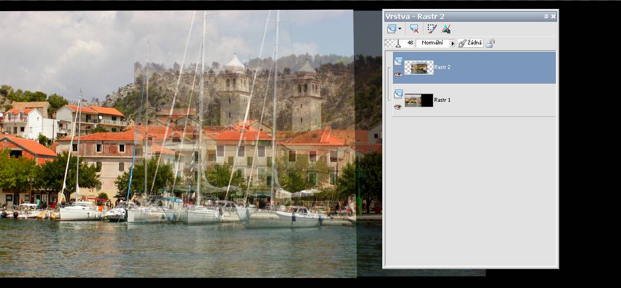Click the raster type icon of Rastr 2
The image size is (621, 288).
(398, 61)
